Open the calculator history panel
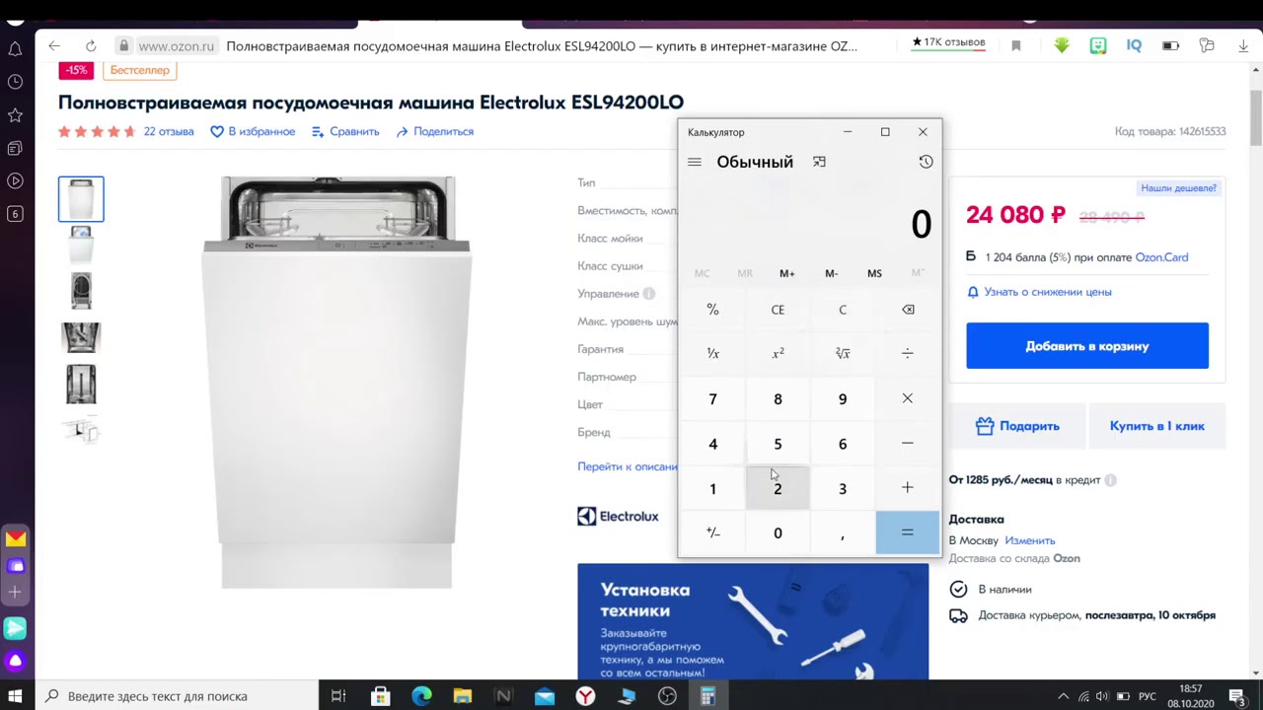Image resolution: width=1263 pixels, height=710 pixels. (926, 162)
